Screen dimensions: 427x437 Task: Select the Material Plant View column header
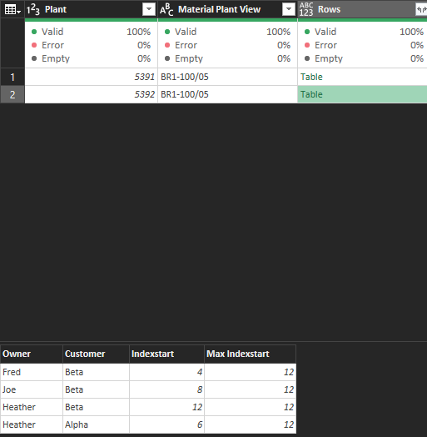pyautogui.click(x=227, y=9)
